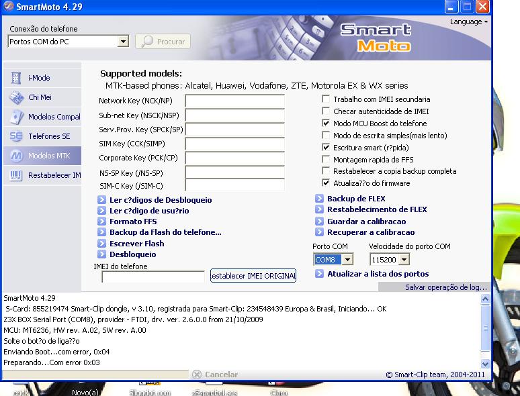This screenshot has height=396, width=520.
Task: Click the log scrollbar down arrow
Action: pos(485,364)
